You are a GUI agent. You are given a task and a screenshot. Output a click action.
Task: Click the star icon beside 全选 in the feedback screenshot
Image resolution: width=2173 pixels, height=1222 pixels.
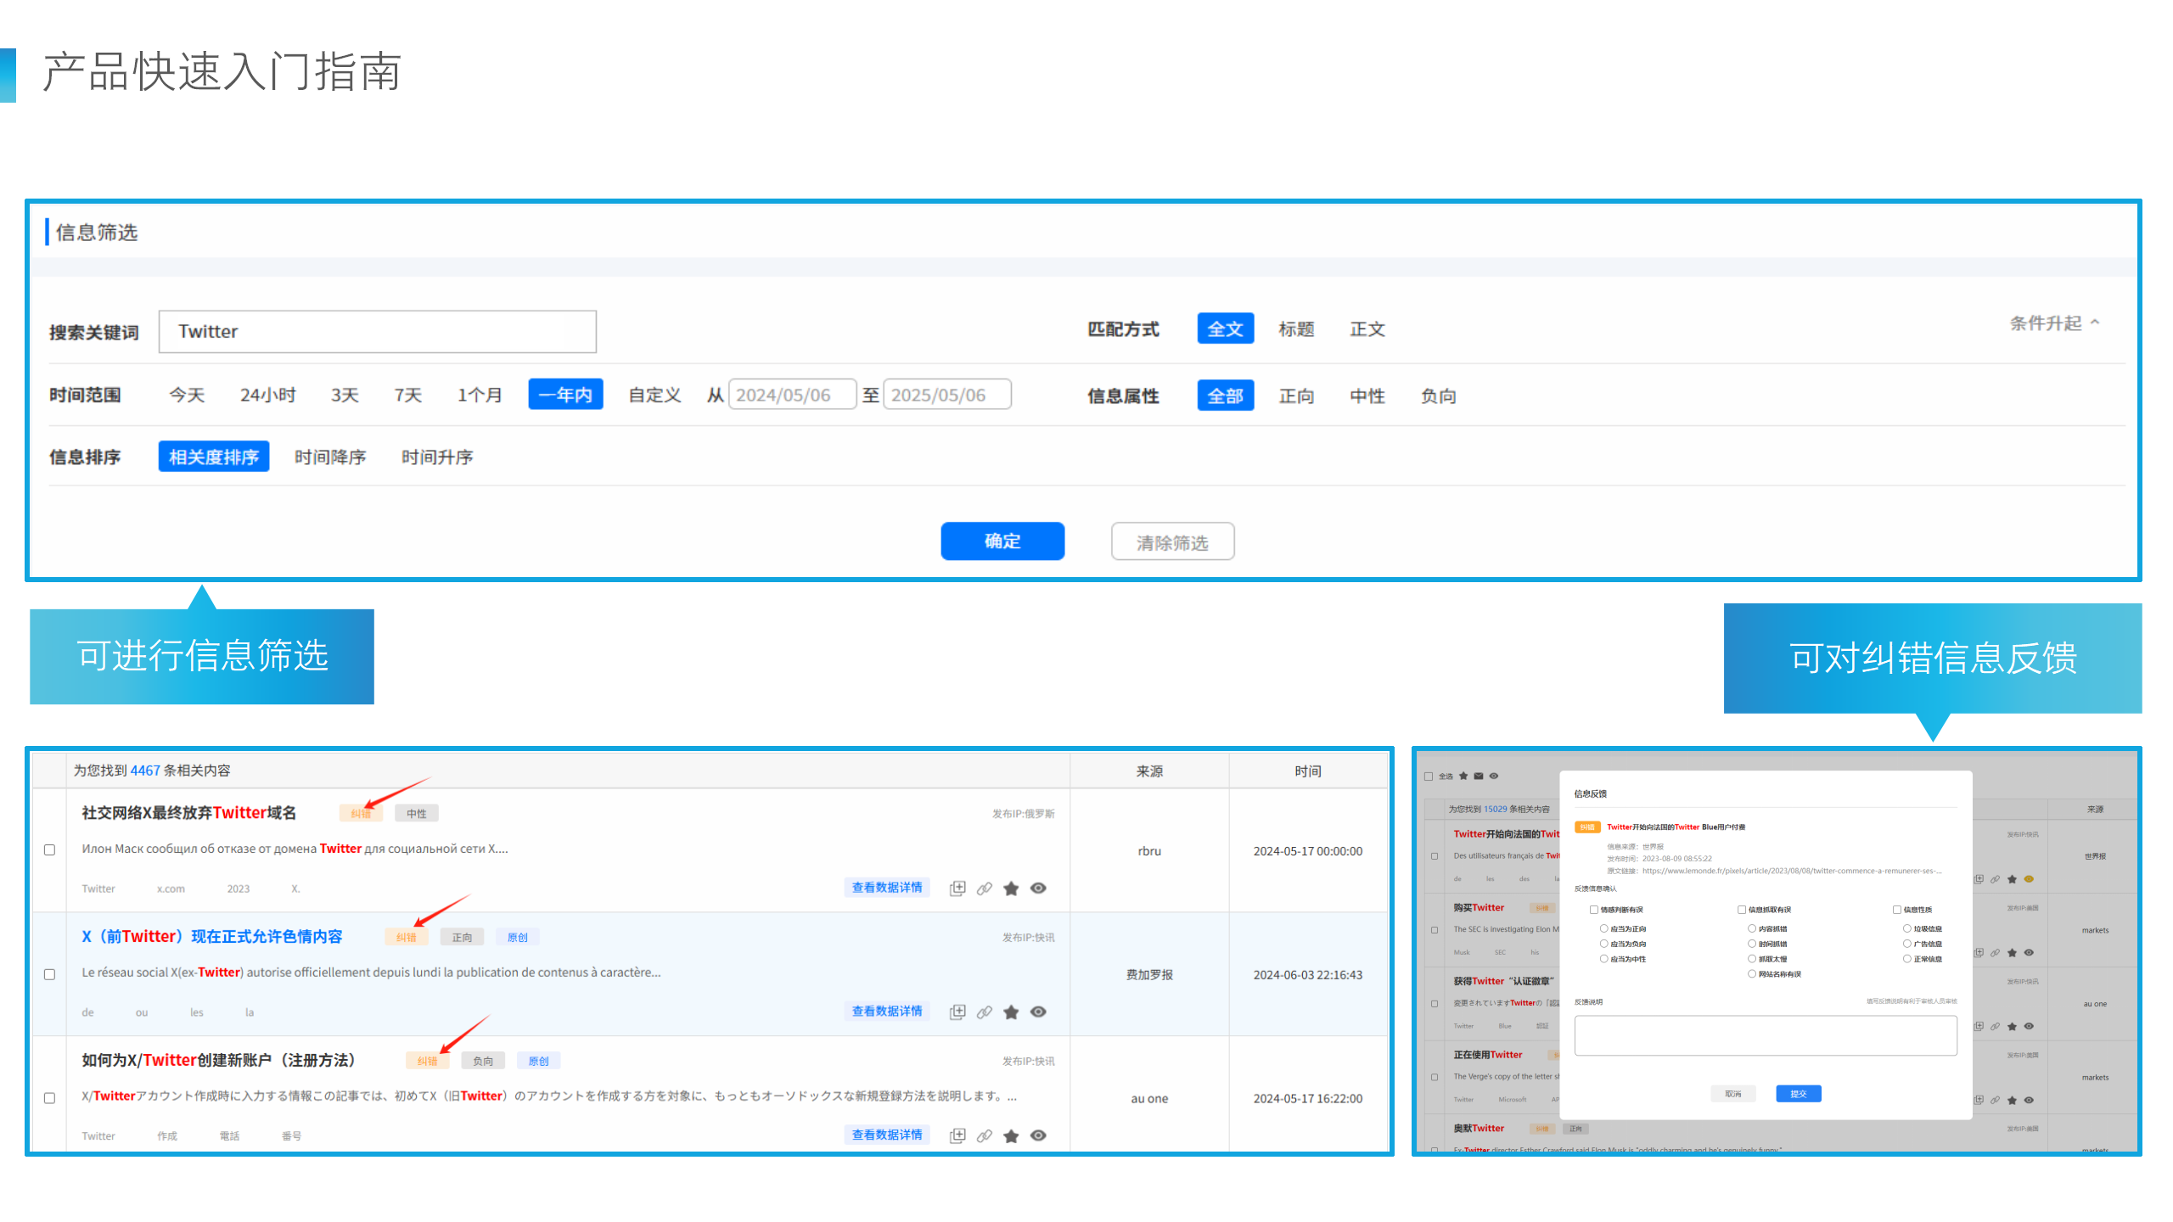(x=1463, y=776)
